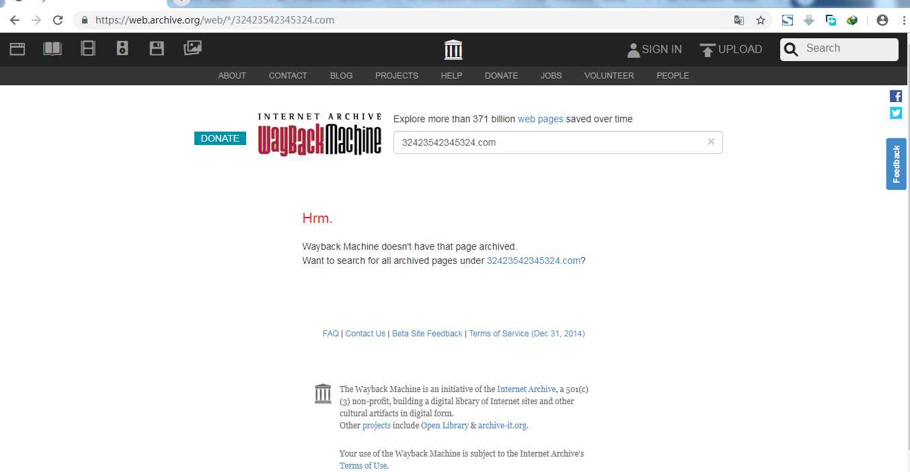Focus the Archive top Search box
This screenshot has width=910, height=472.
pyautogui.click(x=839, y=49)
